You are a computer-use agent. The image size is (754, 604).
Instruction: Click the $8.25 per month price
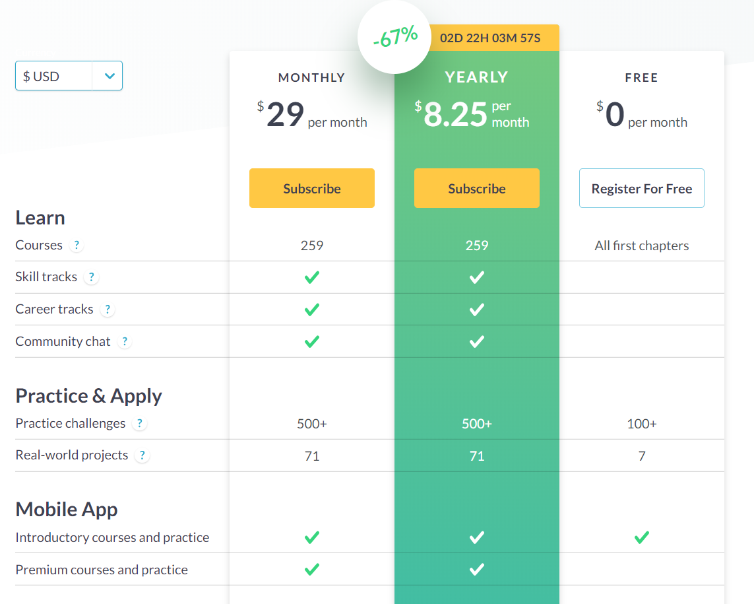pos(472,115)
